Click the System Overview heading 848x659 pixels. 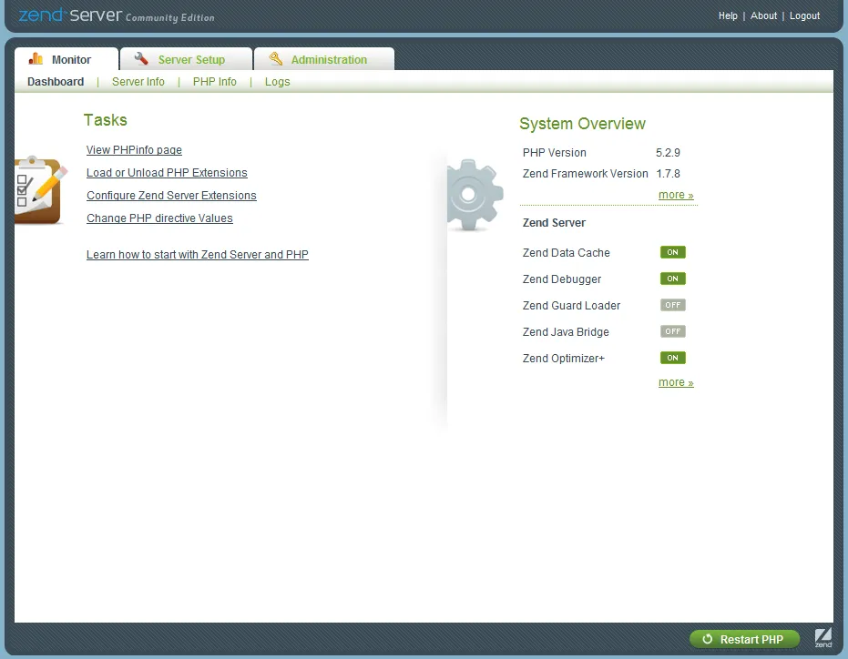[582, 124]
